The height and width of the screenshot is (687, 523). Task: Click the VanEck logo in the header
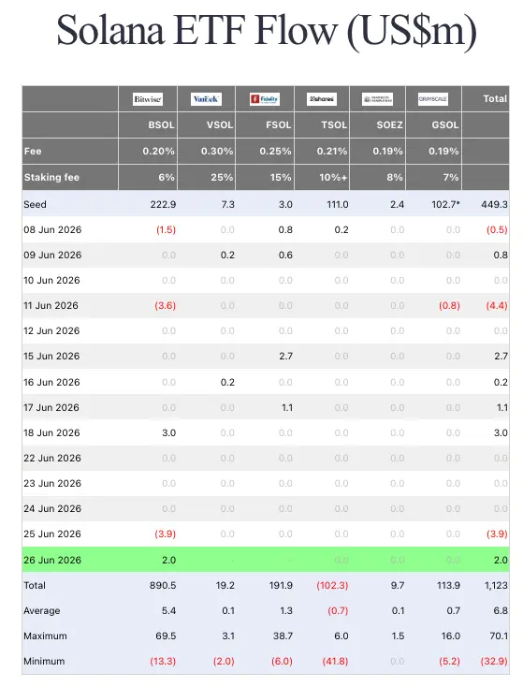pyautogui.click(x=206, y=99)
